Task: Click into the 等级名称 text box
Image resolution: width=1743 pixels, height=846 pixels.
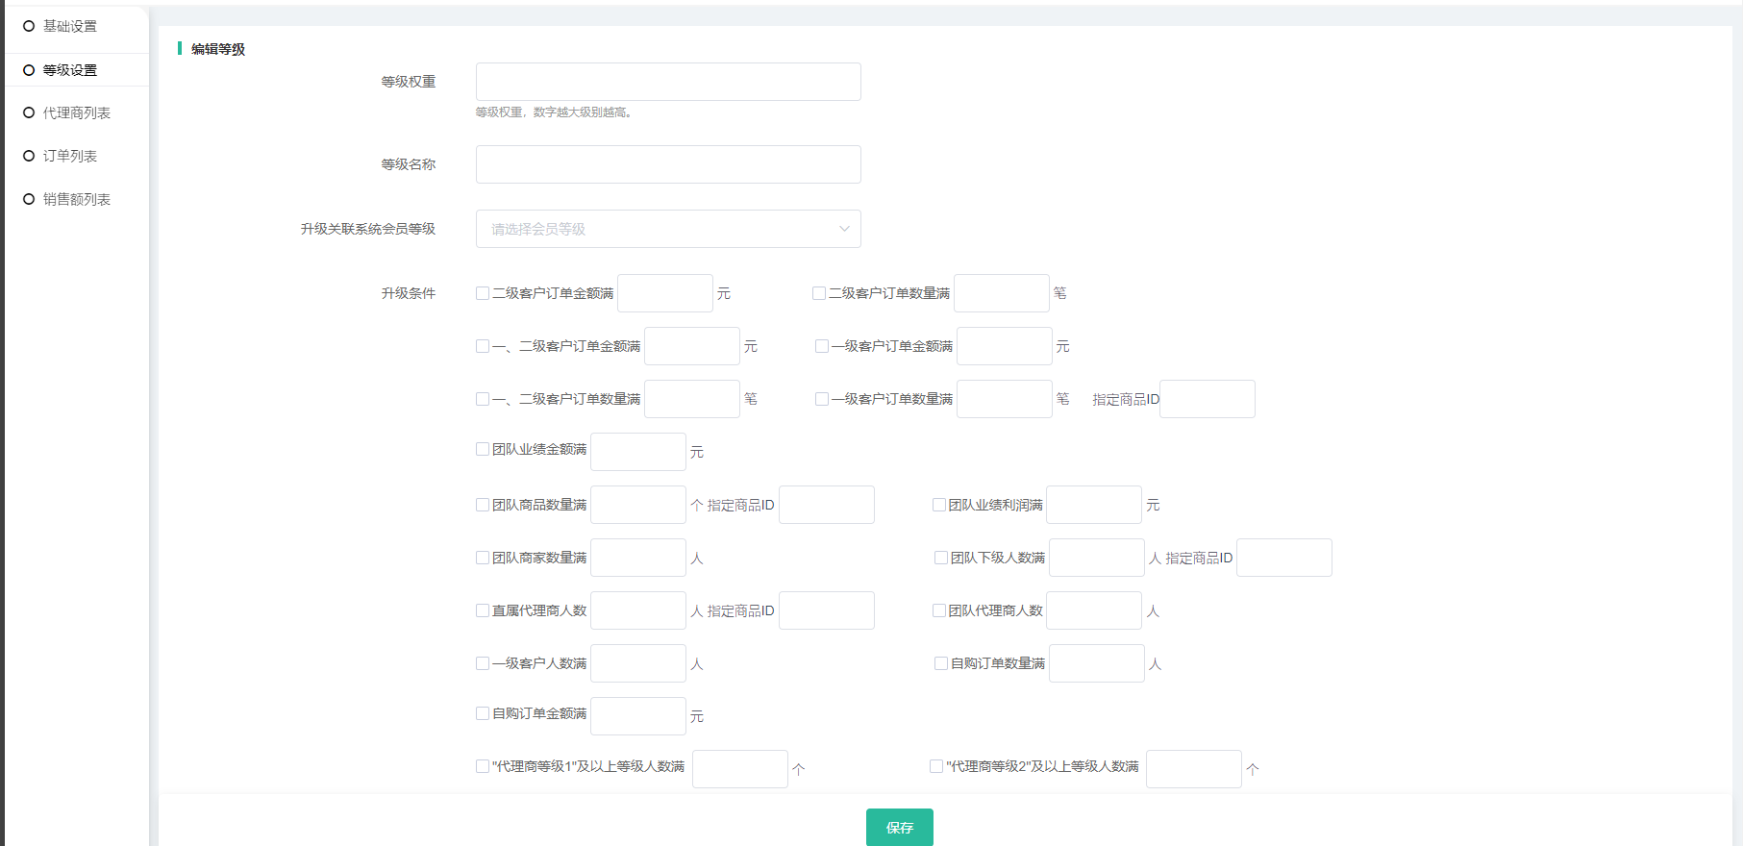Action: tap(667, 164)
